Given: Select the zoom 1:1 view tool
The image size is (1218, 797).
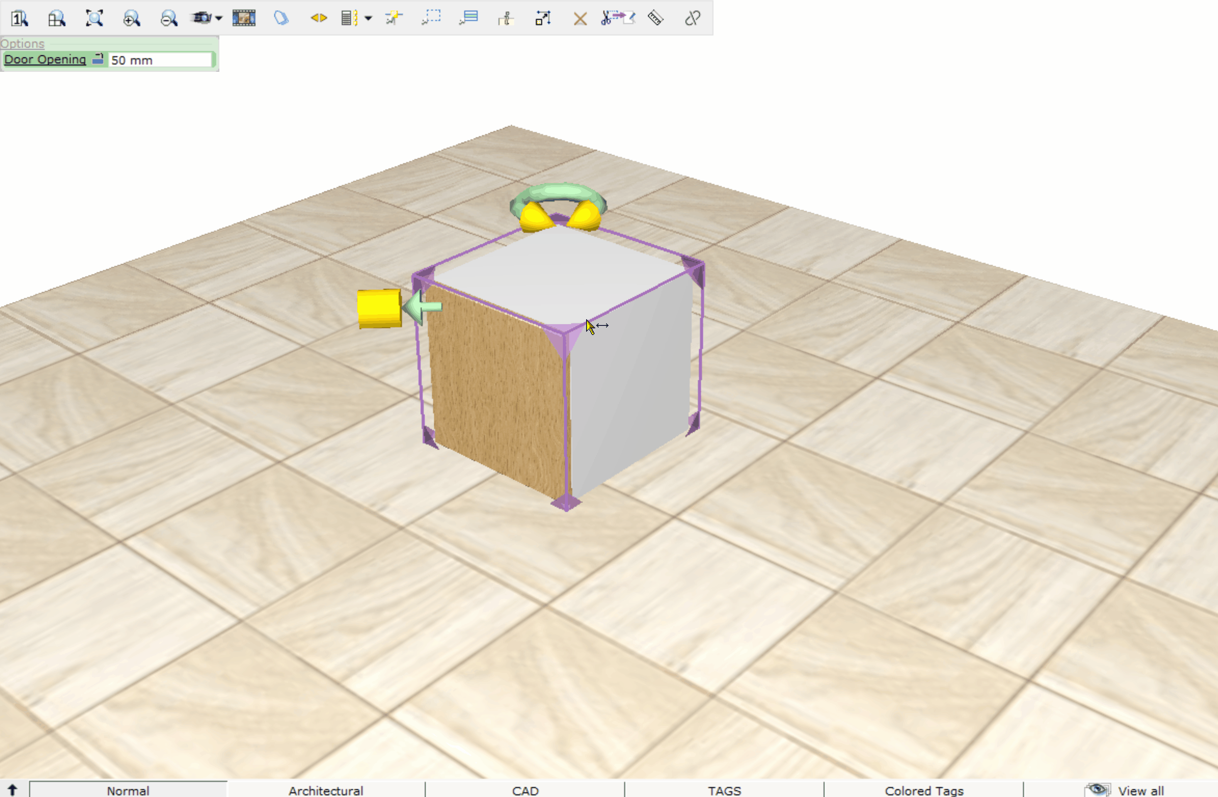Looking at the screenshot, I should (x=20, y=18).
